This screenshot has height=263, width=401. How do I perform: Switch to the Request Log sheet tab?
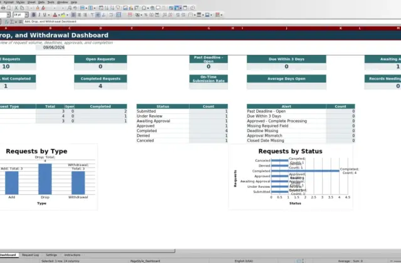(30, 255)
